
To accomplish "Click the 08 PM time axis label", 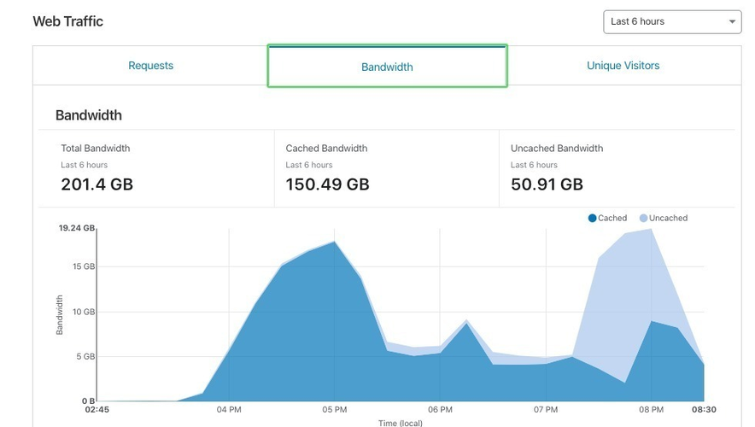I will tap(651, 410).
